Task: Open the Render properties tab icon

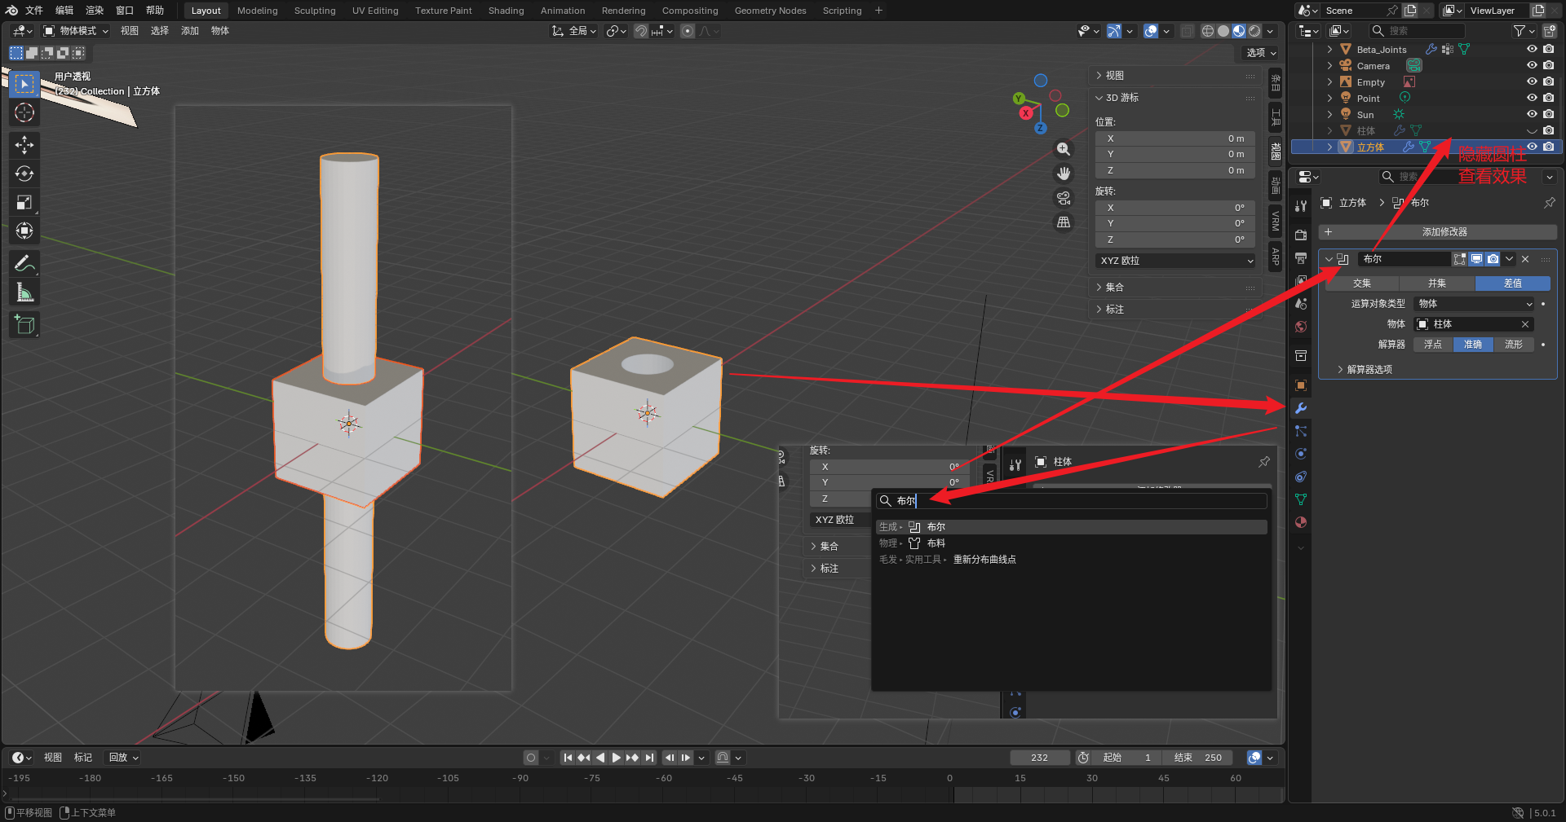Action: (x=1301, y=235)
